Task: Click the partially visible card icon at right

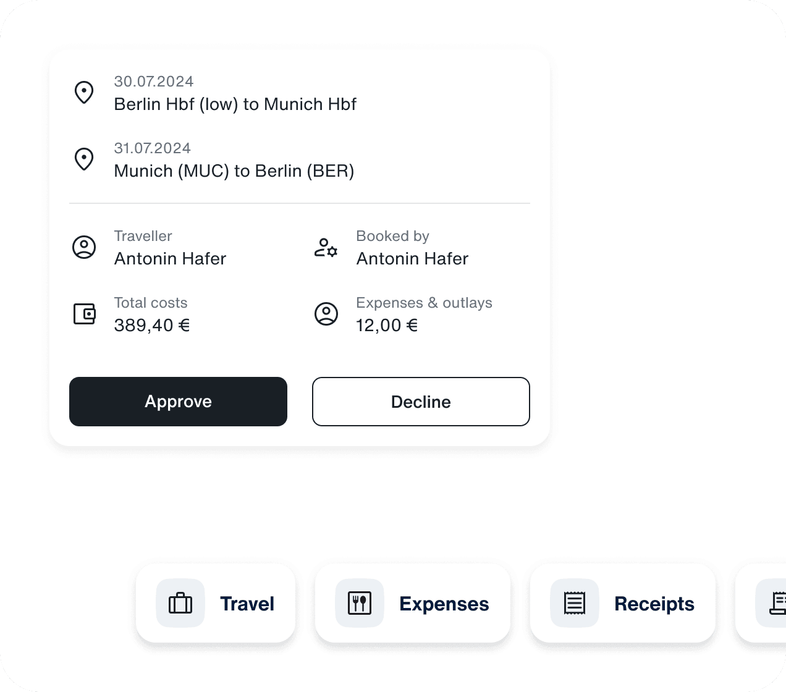Action: (771, 603)
